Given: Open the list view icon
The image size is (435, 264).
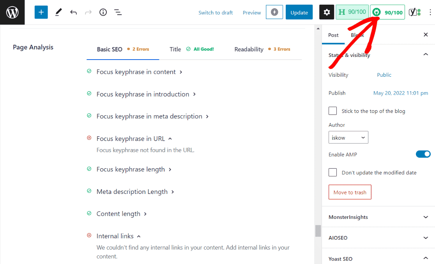Looking at the screenshot, I should [118, 12].
